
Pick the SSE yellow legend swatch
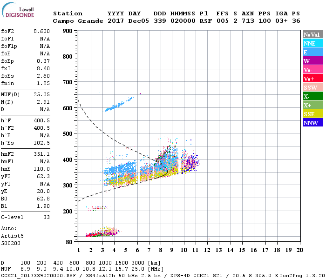(x=313, y=114)
